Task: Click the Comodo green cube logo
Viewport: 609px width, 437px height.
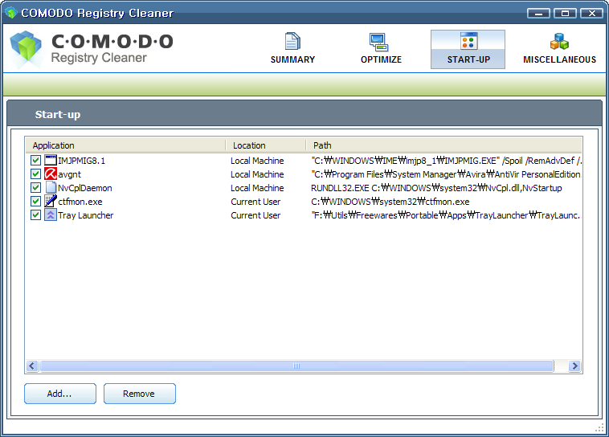Action: tap(26, 48)
